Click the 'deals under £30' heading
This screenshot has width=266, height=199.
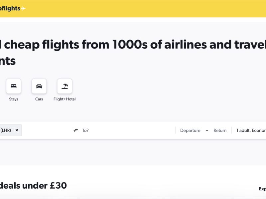[x=33, y=186]
